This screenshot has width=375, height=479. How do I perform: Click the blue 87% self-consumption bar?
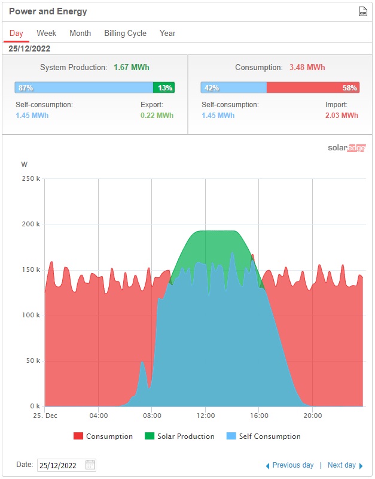point(84,88)
